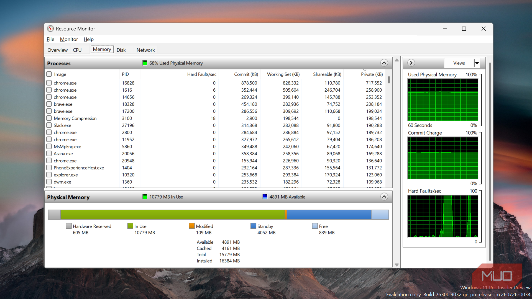Click the Standby blue legend square
Viewport: 532px width, 299px height.
[253, 226]
